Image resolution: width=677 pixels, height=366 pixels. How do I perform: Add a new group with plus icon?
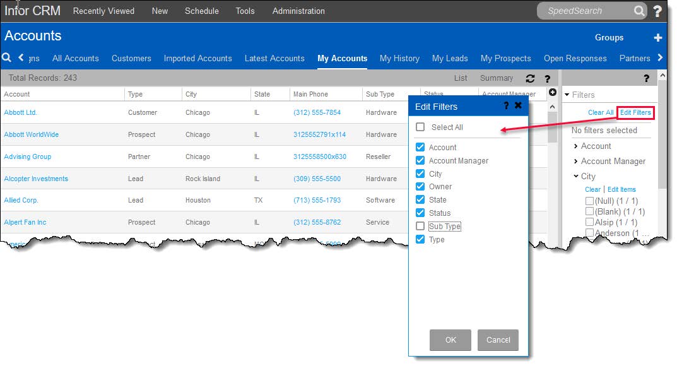(657, 38)
